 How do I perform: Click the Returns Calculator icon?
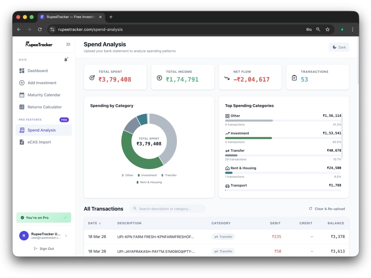click(x=22, y=107)
